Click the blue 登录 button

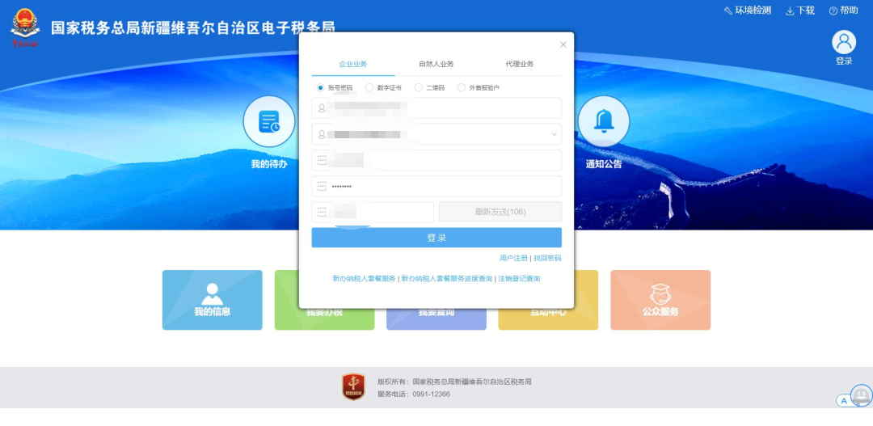click(x=436, y=238)
